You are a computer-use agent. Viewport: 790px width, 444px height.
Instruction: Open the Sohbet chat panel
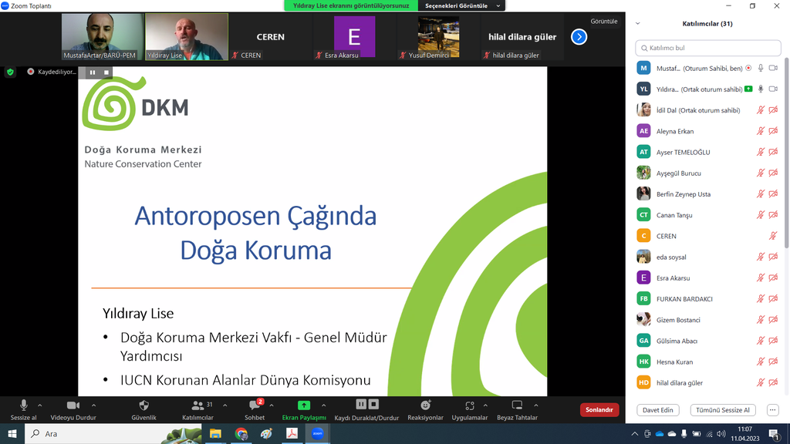[x=255, y=410]
